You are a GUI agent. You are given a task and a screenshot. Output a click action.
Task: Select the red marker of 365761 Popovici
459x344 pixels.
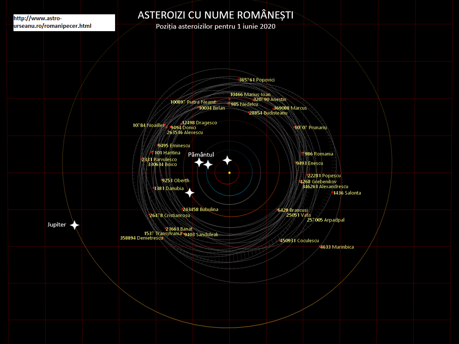(239, 79)
